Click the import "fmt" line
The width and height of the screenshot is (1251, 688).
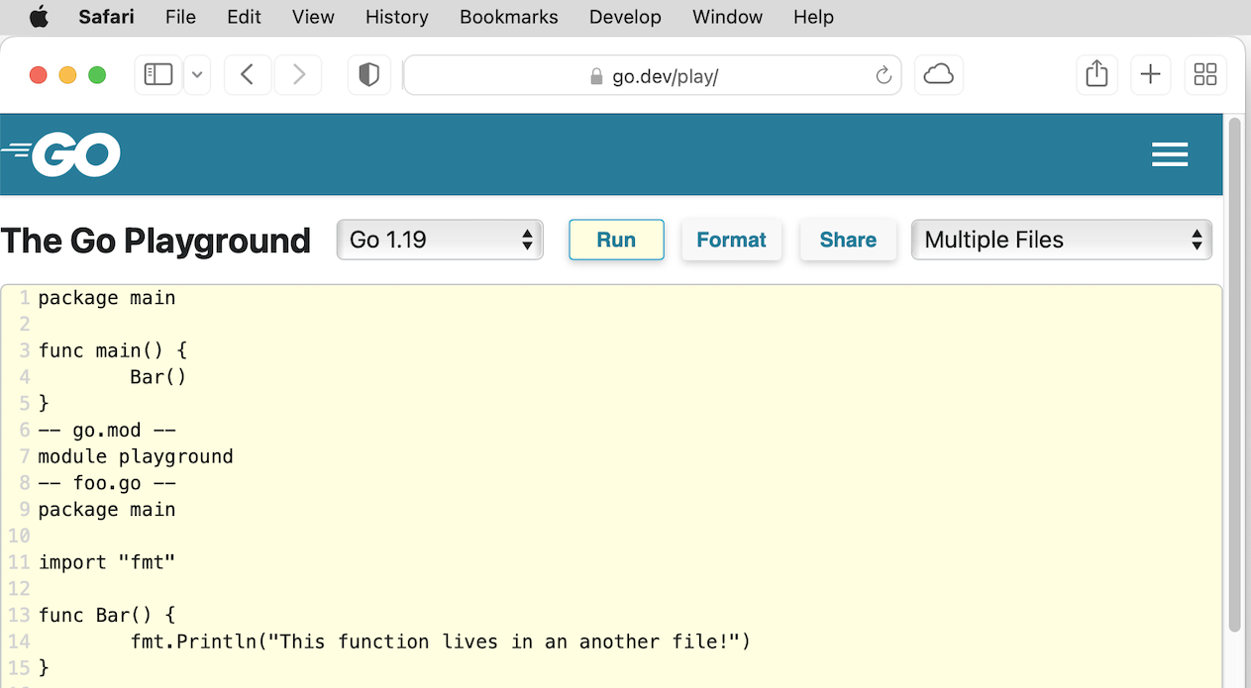tap(107, 562)
